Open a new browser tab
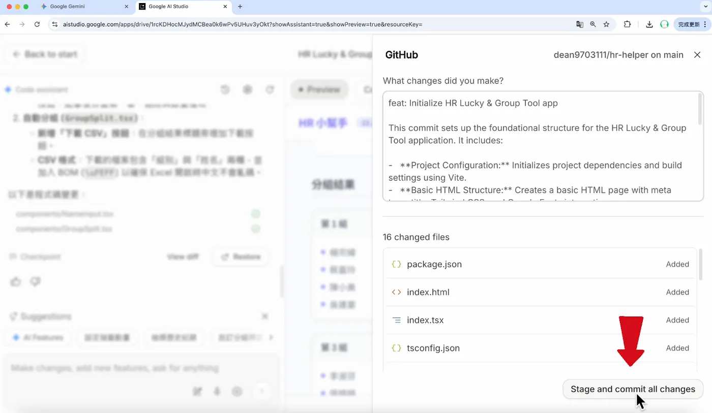712x413 pixels. tap(240, 7)
